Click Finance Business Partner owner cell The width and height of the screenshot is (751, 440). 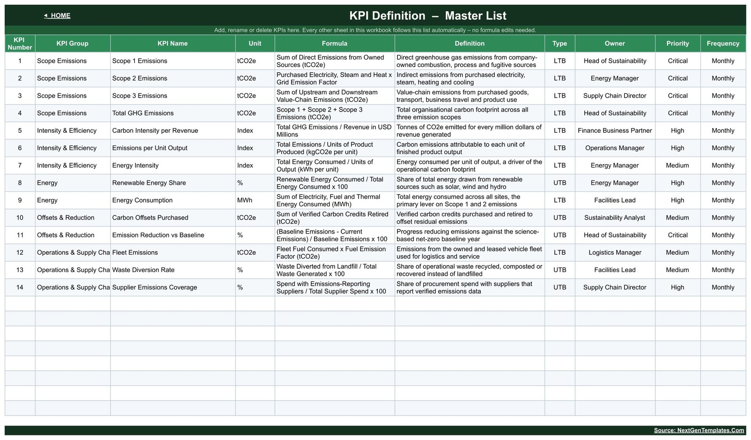[615, 130]
